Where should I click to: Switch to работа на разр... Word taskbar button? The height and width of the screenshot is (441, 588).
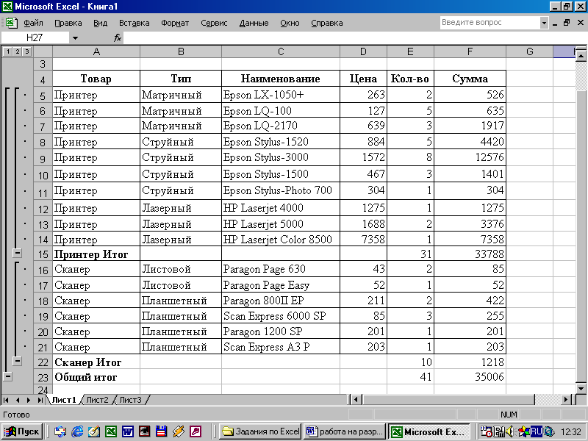point(345,431)
